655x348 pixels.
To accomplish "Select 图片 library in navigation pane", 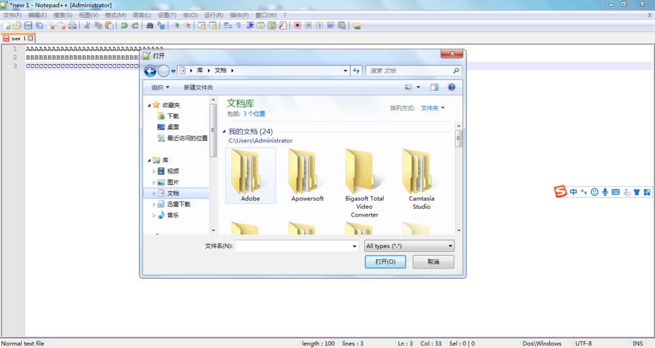I will click(172, 183).
